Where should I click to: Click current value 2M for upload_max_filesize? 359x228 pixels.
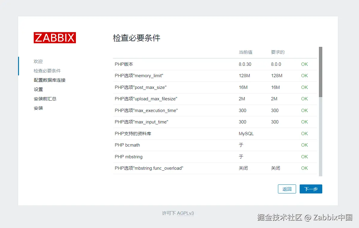(x=242, y=99)
